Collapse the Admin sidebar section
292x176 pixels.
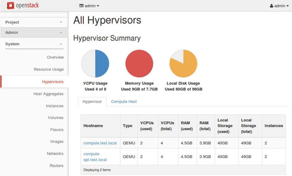pyautogui.click(x=34, y=33)
